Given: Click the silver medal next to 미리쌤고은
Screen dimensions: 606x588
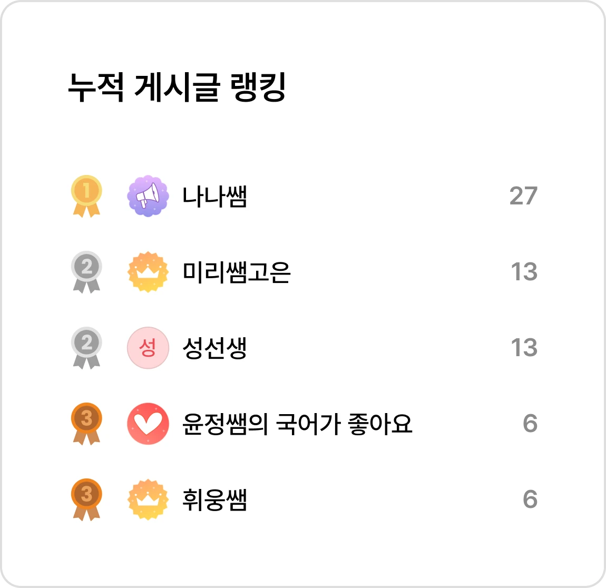Looking at the screenshot, I should click(x=86, y=272).
